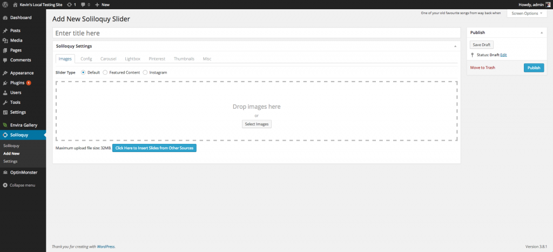553x252 pixels.
Task: Click the Collapse menu arrow
Action: 5,185
